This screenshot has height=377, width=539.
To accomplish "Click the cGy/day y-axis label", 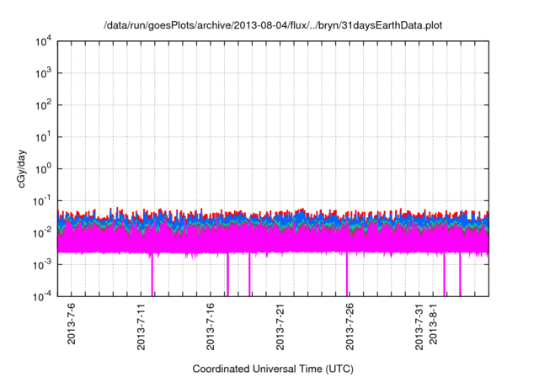I will (22, 168).
